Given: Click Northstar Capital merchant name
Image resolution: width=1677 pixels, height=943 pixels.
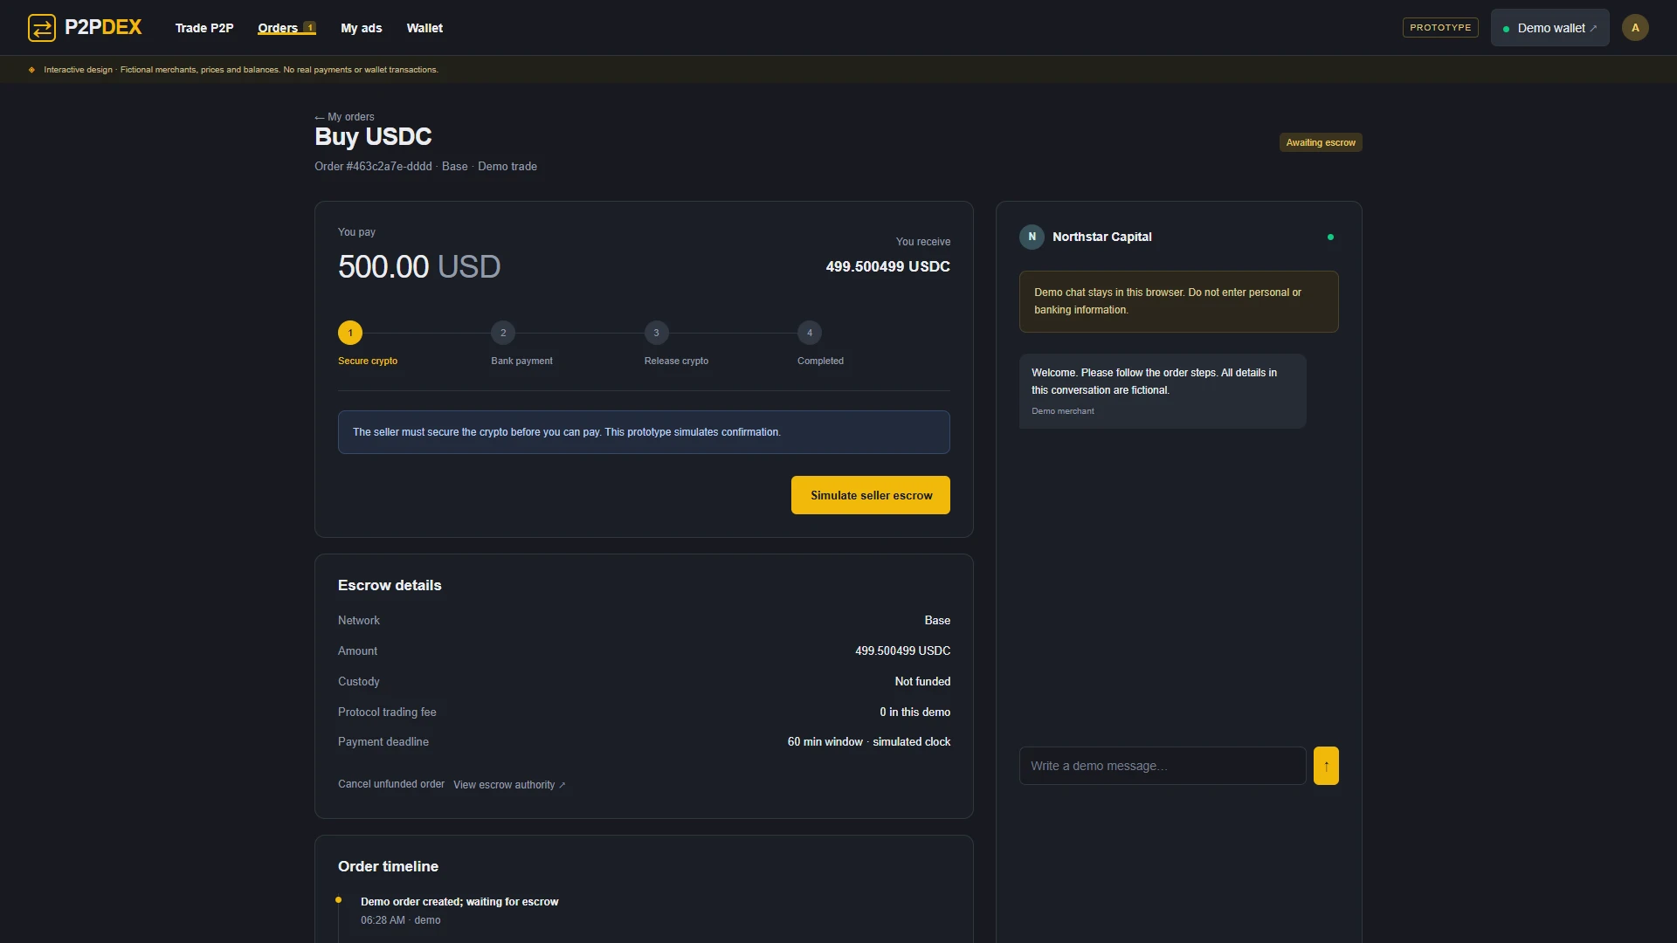Looking at the screenshot, I should click(x=1102, y=237).
